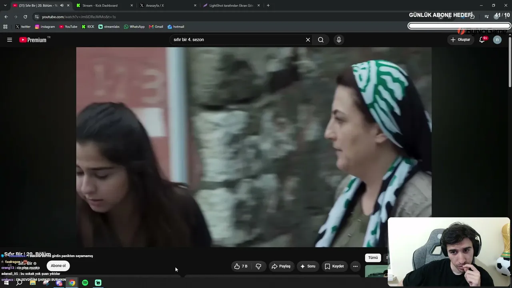Screen dimensions: 512x288
Task: Open the Soru ask button
Action: click(x=308, y=266)
